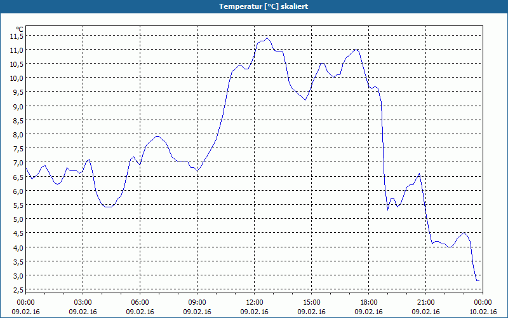Click the '09.02.16' date under 03:00

click(x=83, y=312)
